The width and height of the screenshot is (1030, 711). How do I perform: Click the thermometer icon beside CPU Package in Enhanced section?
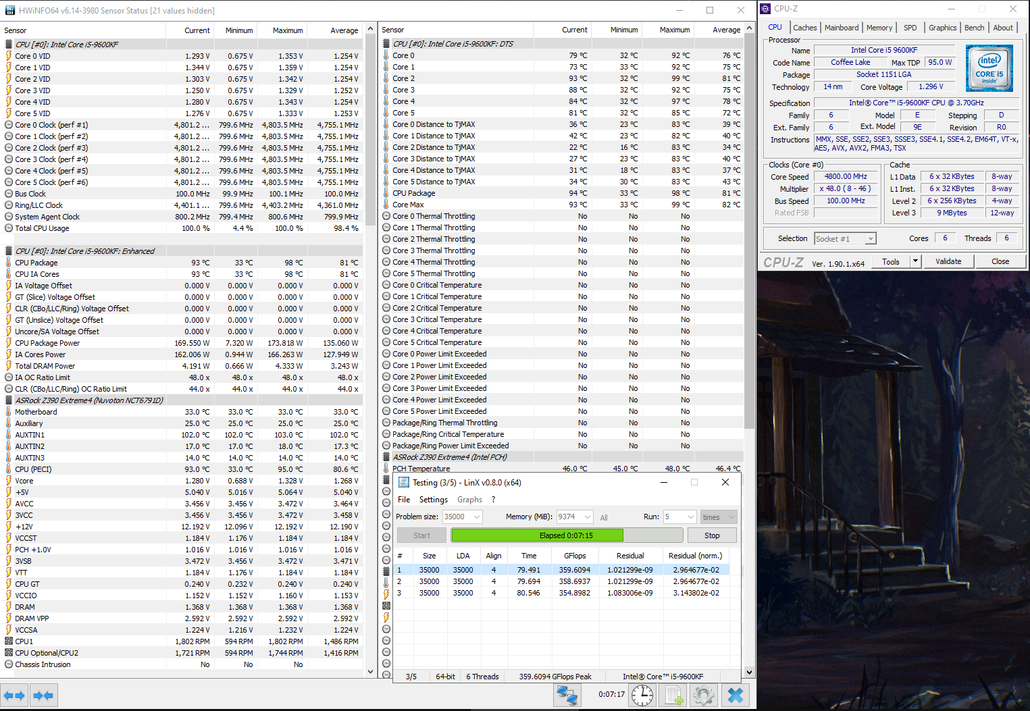(9, 263)
